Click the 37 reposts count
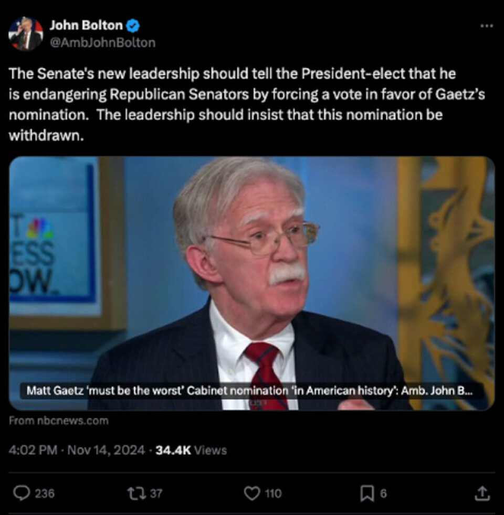The image size is (504, 515). tap(156, 493)
